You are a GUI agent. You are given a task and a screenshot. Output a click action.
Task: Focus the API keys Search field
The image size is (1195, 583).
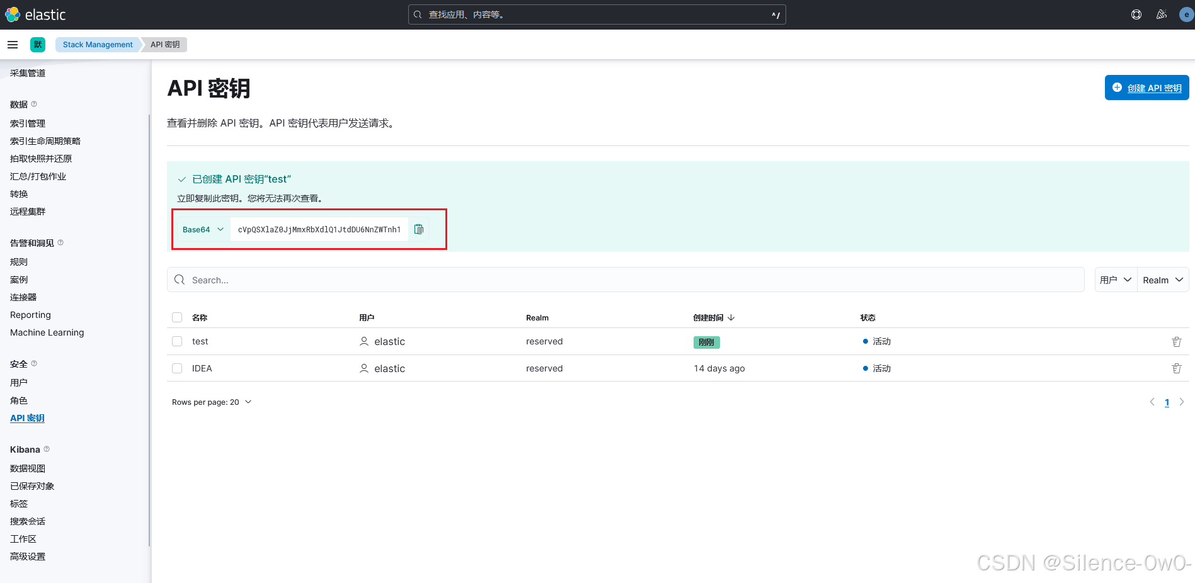[626, 280]
